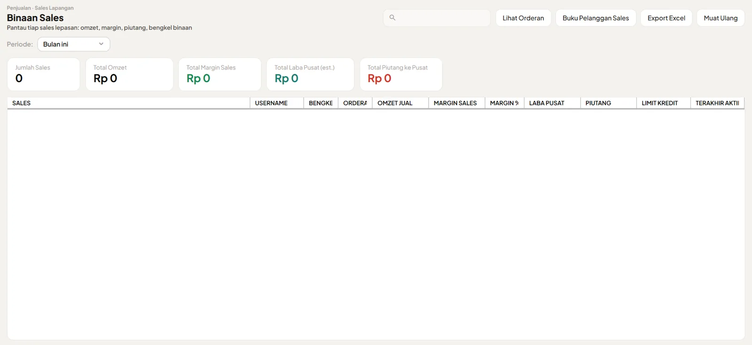Viewport: 752px width, 345px height.
Task: Select the Jumlah Sales summary card
Action: [44, 74]
